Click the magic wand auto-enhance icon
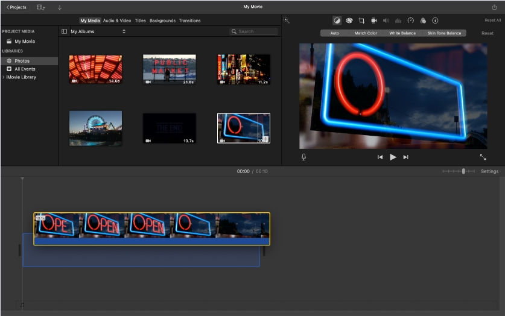 pos(286,21)
